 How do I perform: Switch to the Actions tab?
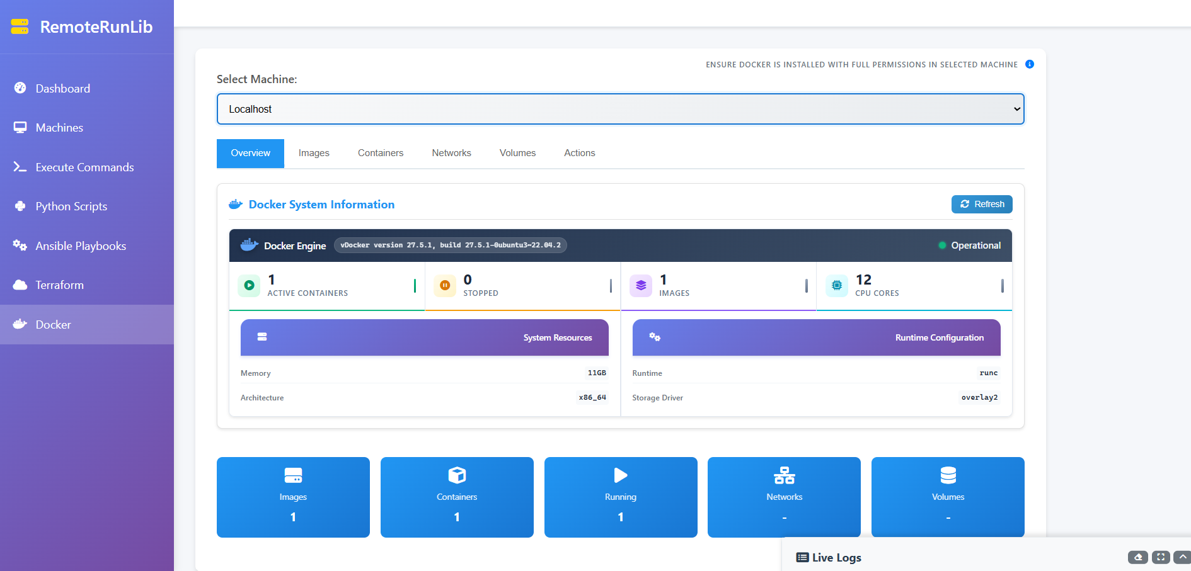(580, 153)
